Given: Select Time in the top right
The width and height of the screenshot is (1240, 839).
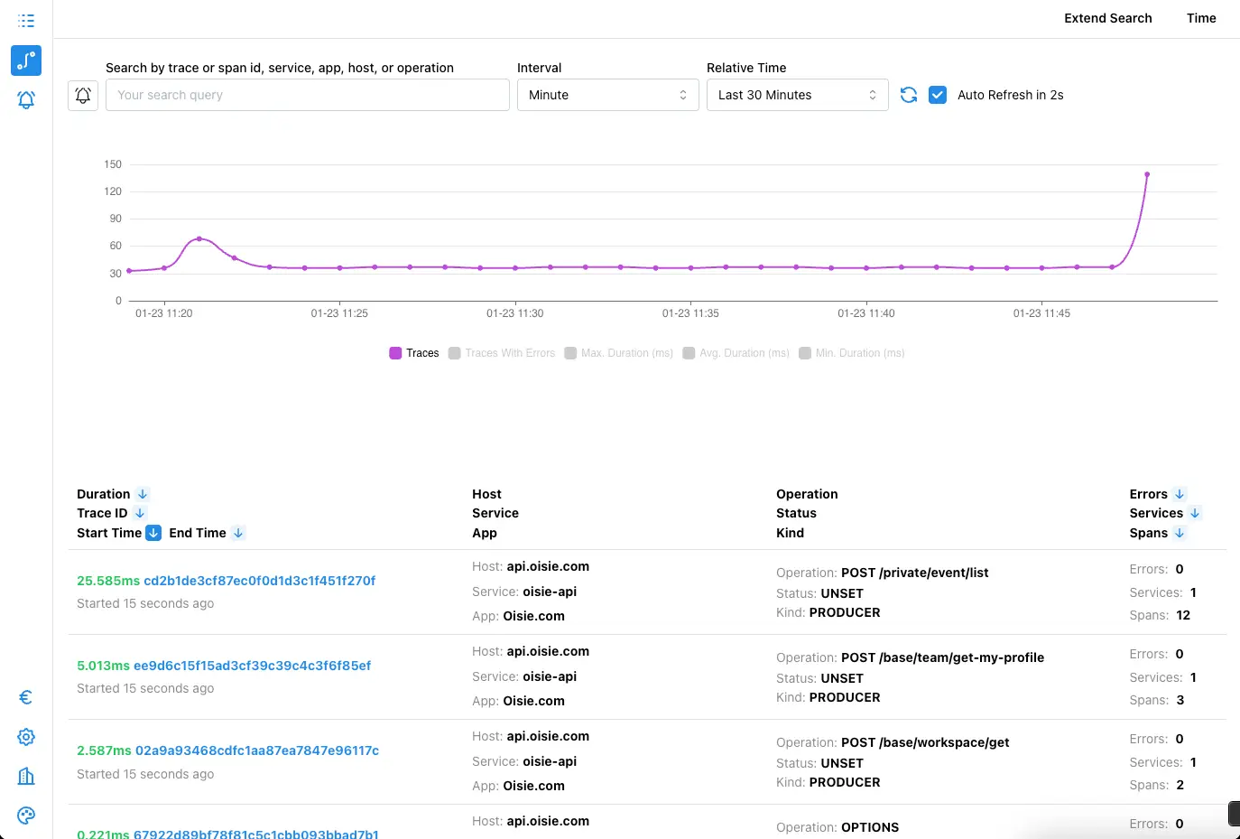Looking at the screenshot, I should click(x=1201, y=18).
